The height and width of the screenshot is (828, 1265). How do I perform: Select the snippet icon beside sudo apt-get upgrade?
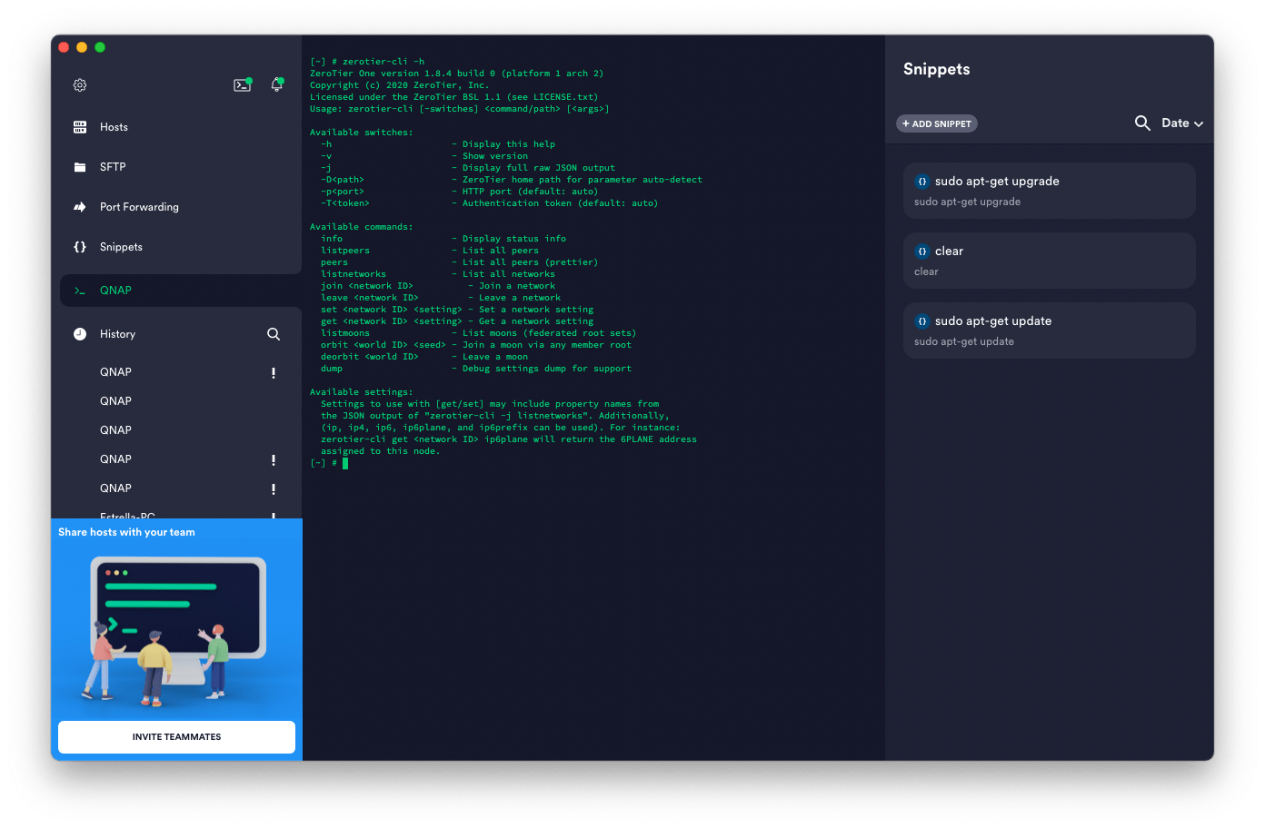point(922,182)
